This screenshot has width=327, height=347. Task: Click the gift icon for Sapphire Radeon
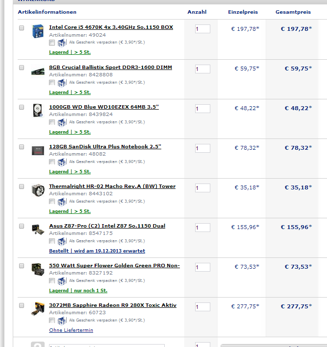tap(61, 321)
